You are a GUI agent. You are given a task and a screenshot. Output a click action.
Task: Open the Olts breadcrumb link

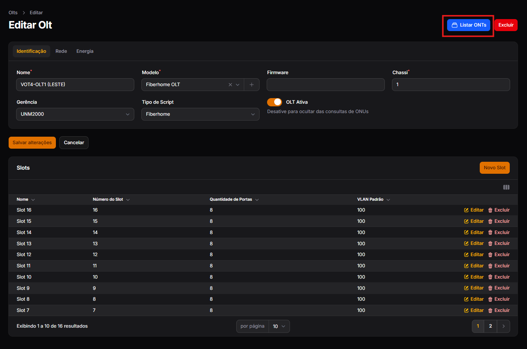point(13,13)
